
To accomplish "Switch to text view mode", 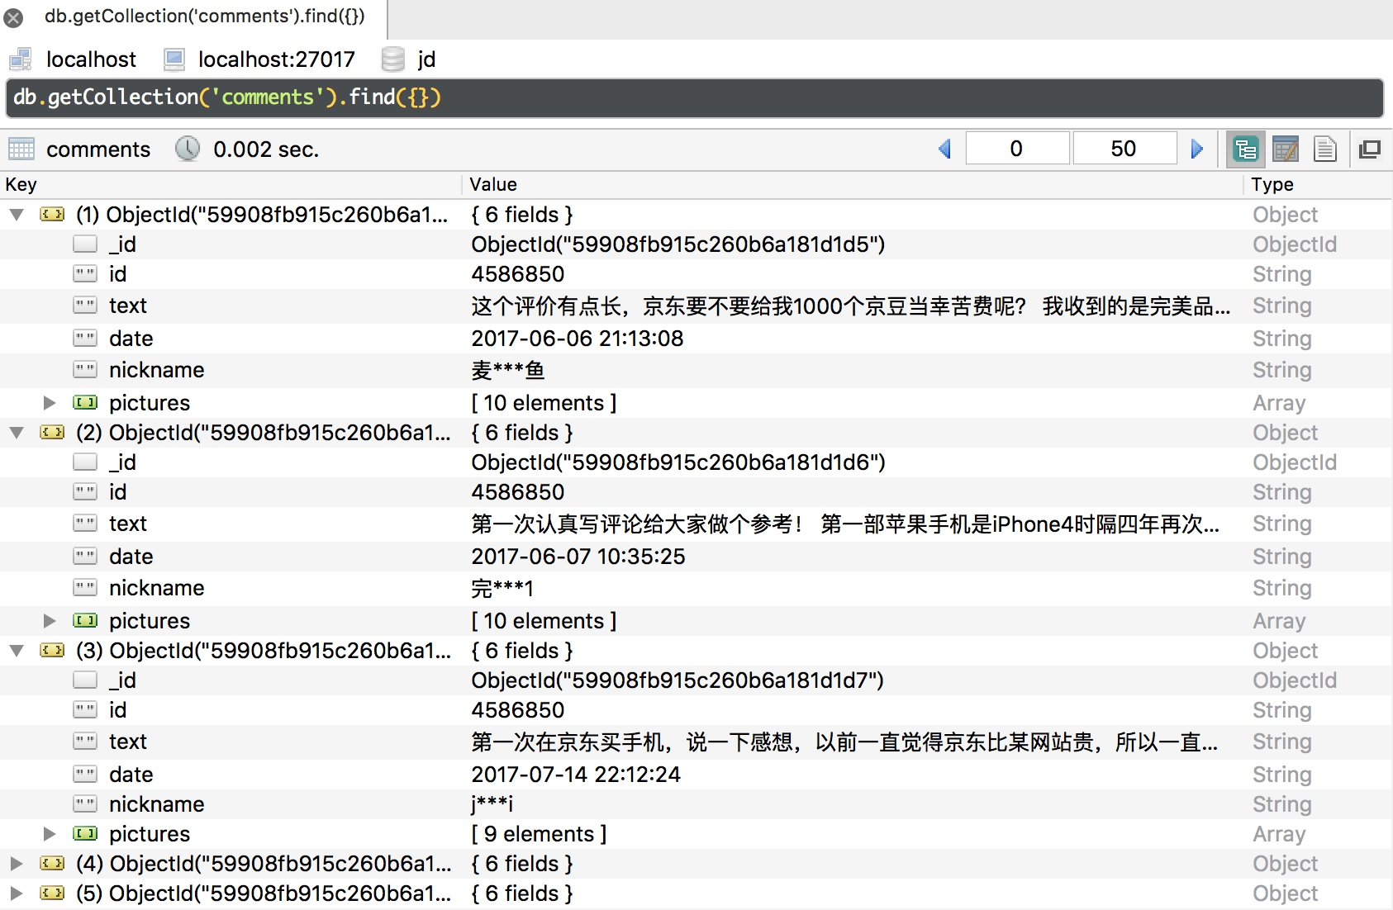I will [1326, 149].
